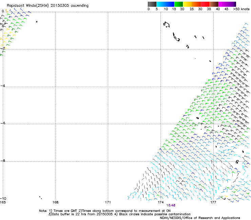The height and width of the screenshot is (220, 251).
Task: Click the 'Note: 1) Times are GMT' line
Action: pyautogui.click(x=105, y=211)
